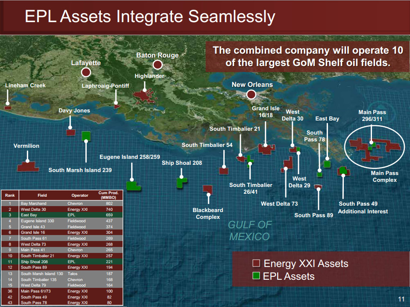410x307 pixels.
Task: Click the green South Marsh Island 239 square
Action: [x=86, y=136]
